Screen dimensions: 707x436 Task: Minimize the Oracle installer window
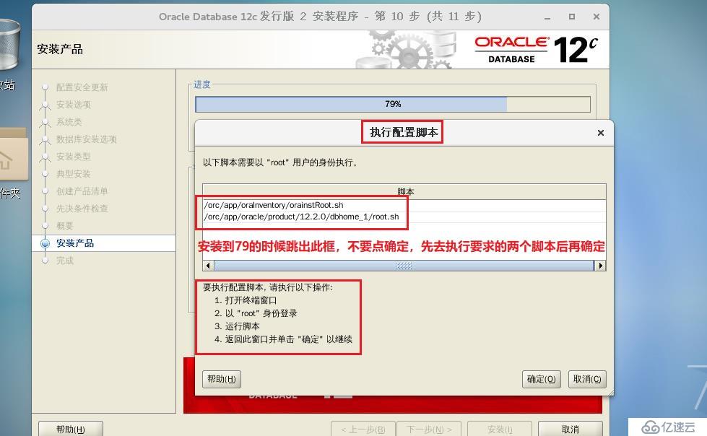pyautogui.click(x=547, y=17)
